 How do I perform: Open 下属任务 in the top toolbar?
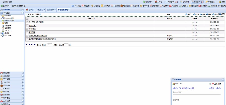[115, 6]
